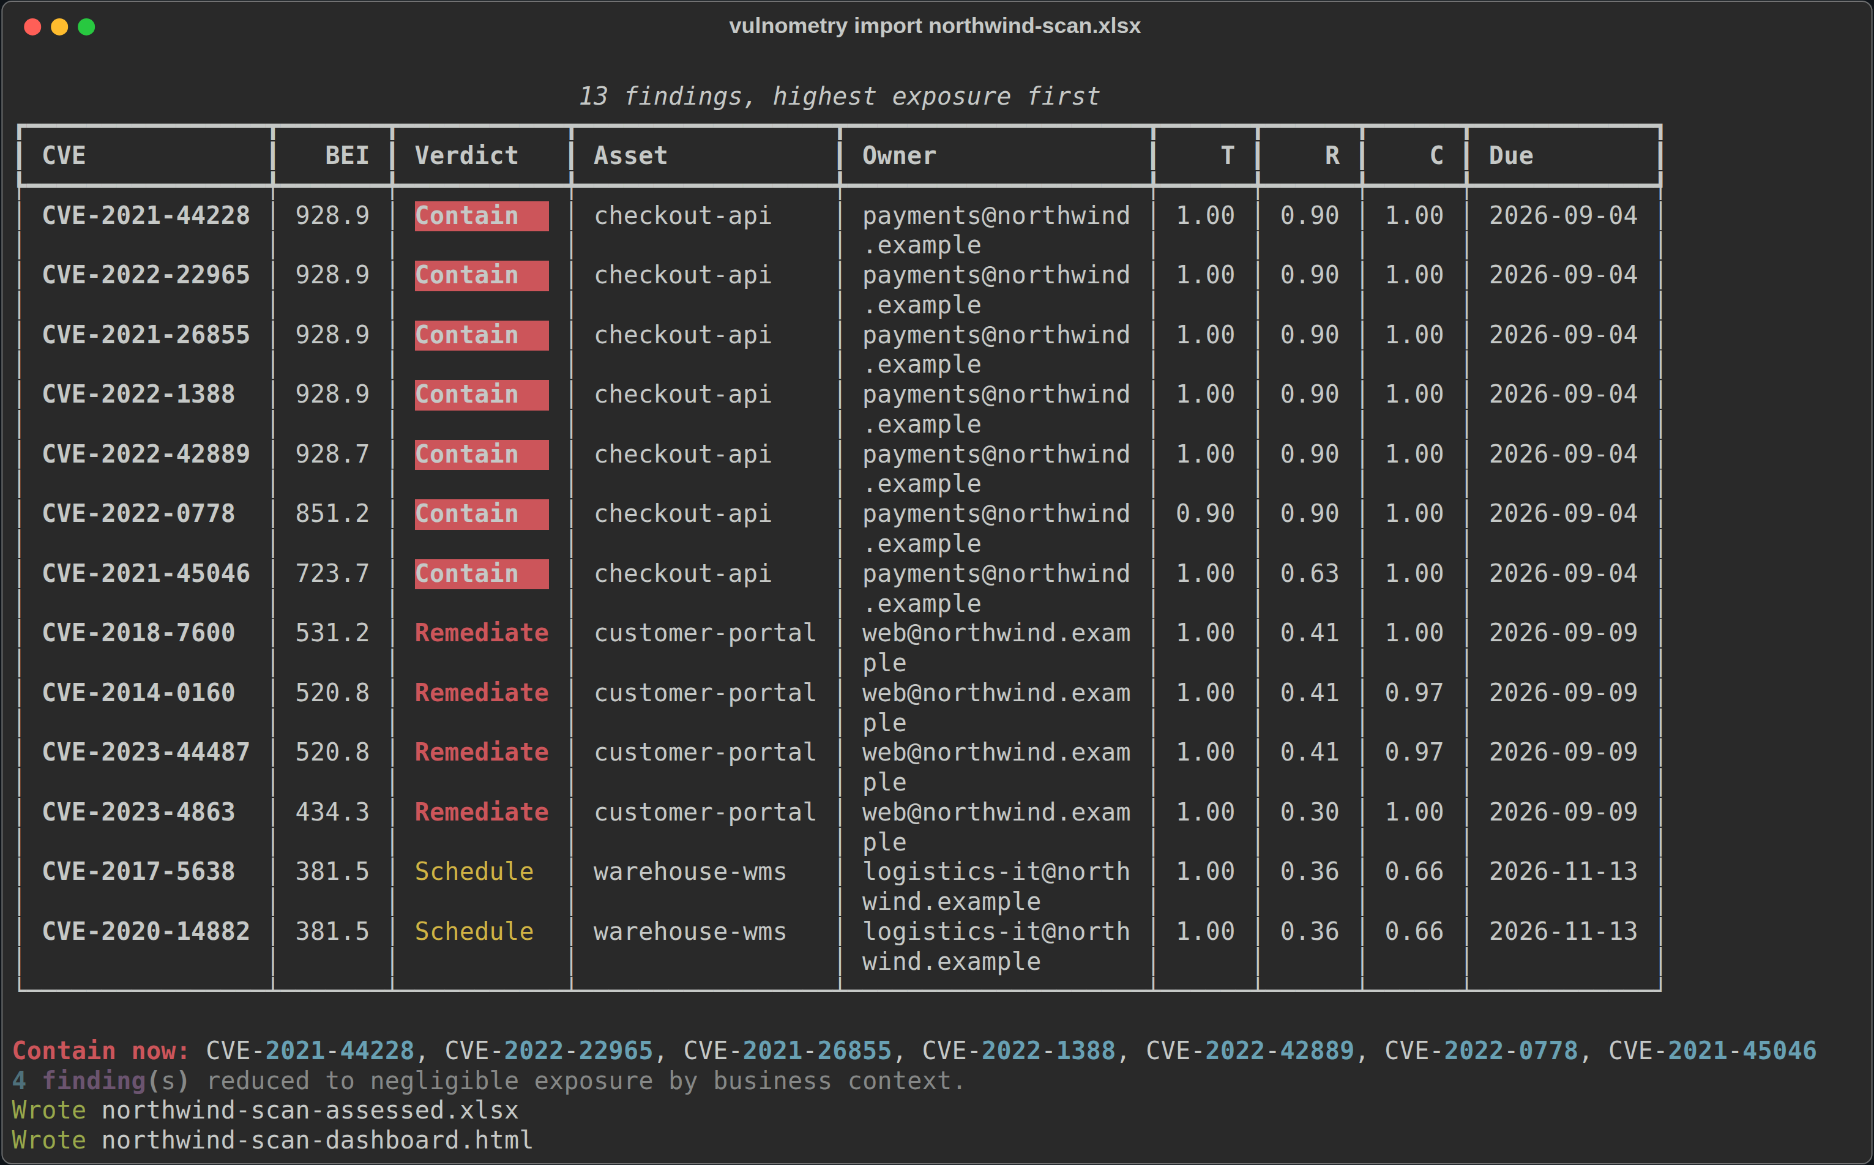Select CVE-2022-22965 in the table
This screenshot has width=1874, height=1165.
(x=146, y=275)
